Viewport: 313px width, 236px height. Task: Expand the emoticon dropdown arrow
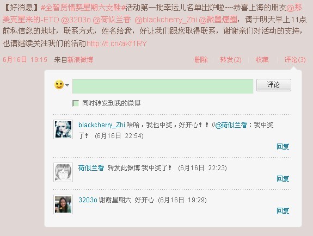[67, 85]
